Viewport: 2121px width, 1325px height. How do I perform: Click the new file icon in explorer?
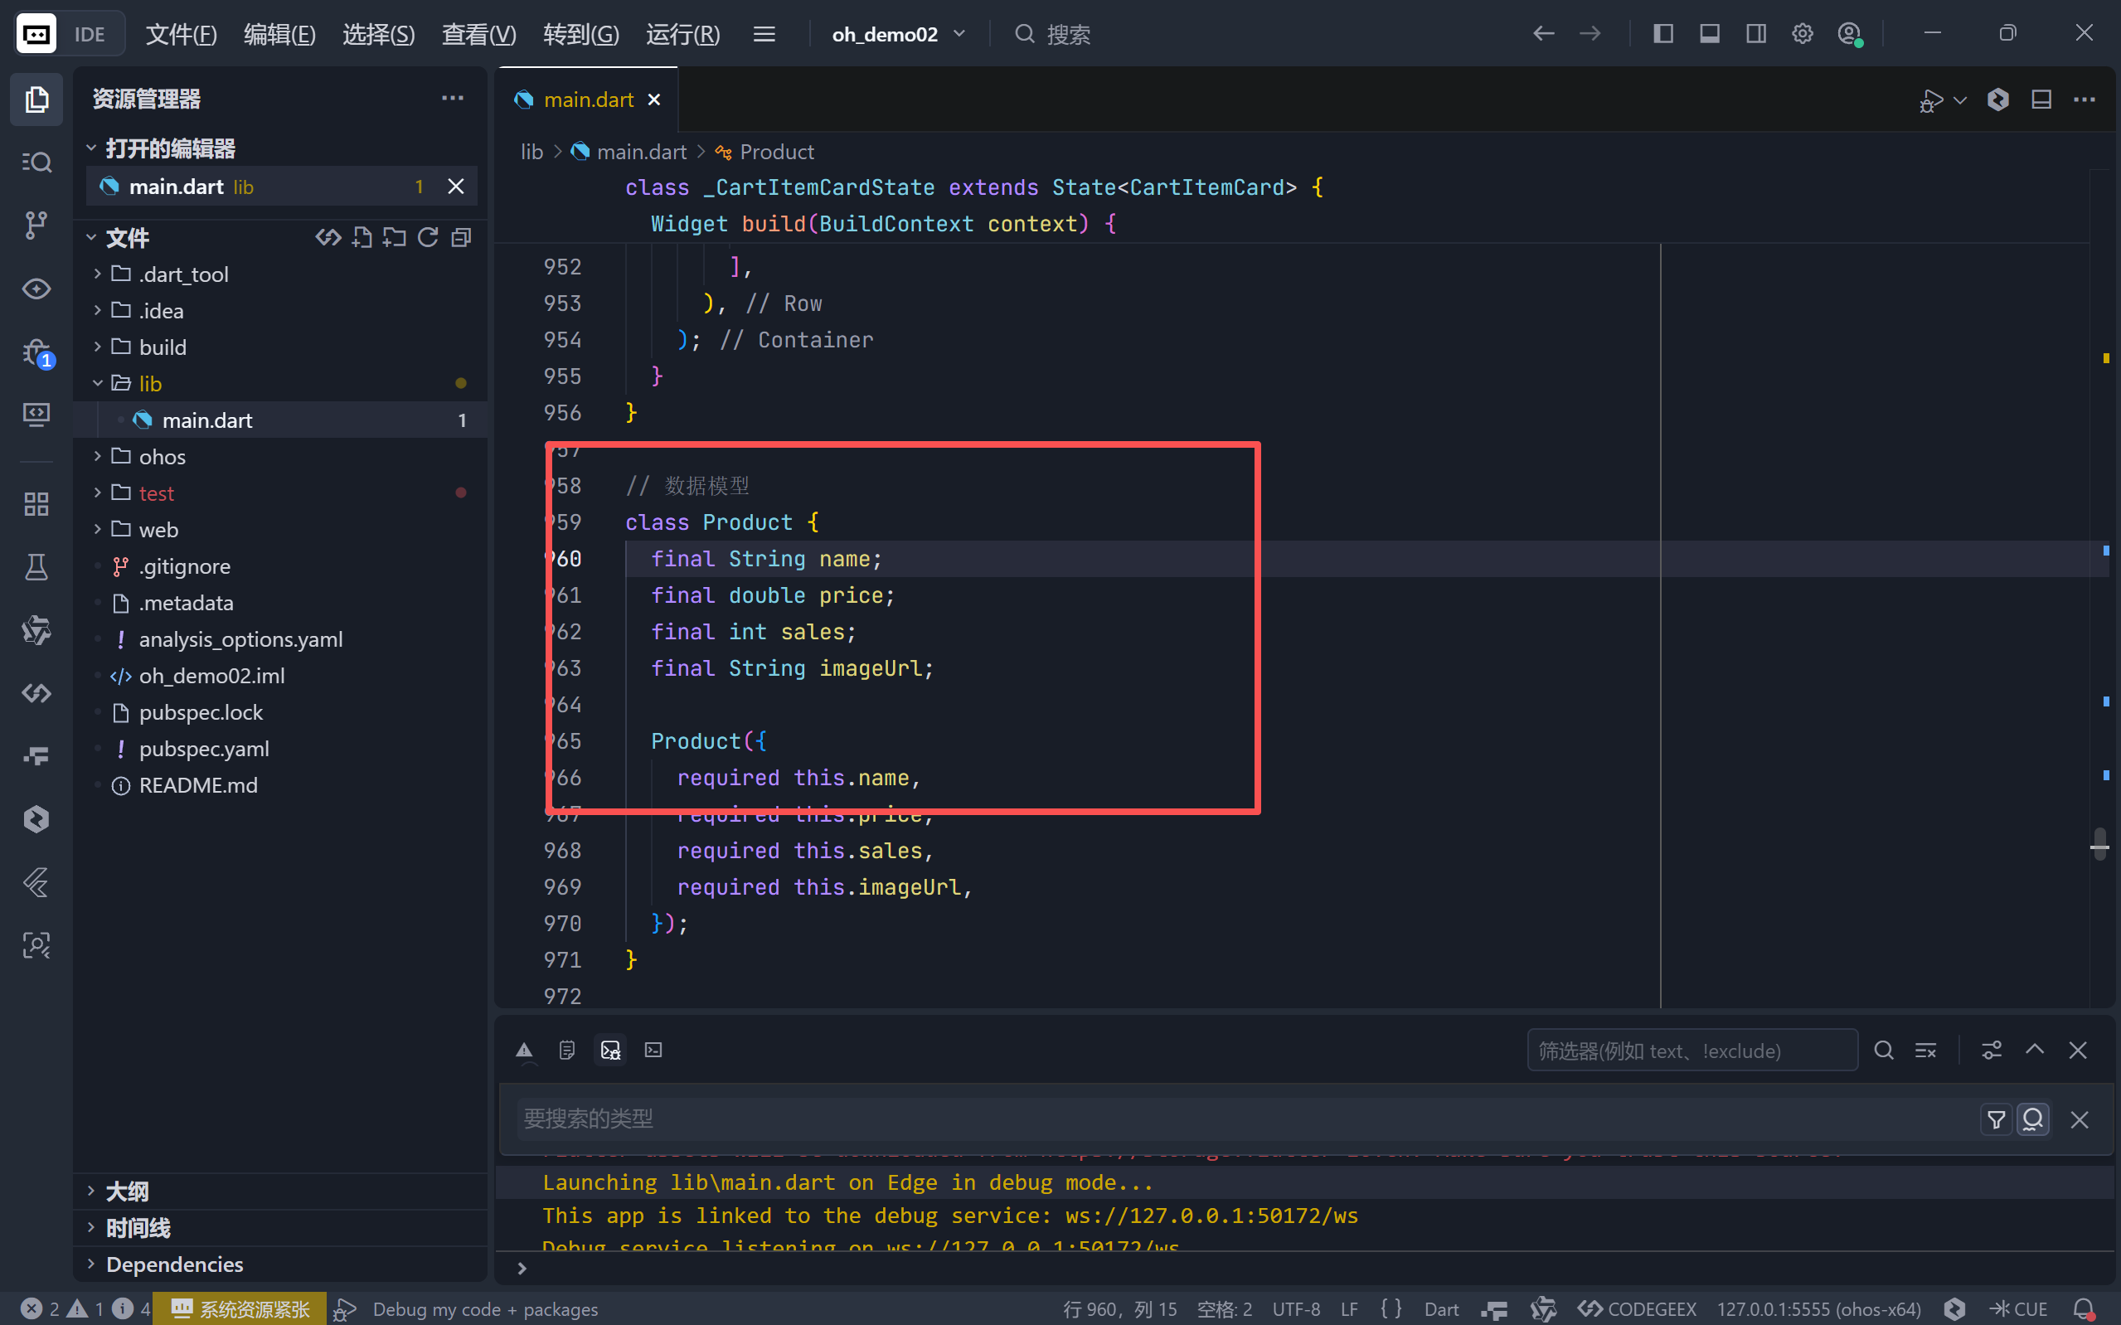click(x=362, y=237)
